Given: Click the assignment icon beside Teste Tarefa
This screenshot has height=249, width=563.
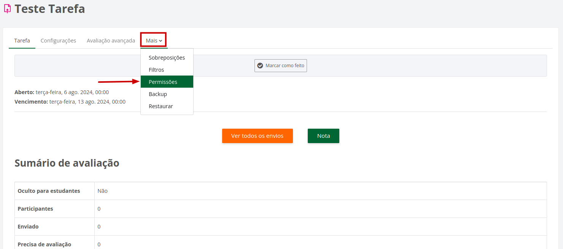Looking at the screenshot, I should [x=7, y=8].
